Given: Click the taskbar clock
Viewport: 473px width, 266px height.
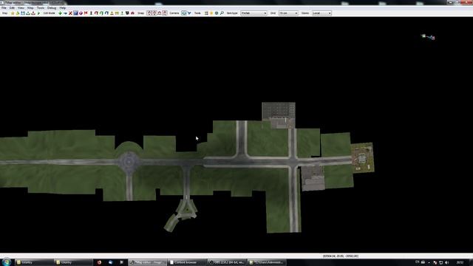Looking at the screenshot, I should tap(460, 263).
